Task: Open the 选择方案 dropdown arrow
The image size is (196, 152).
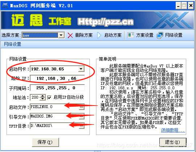Action: (61, 35)
